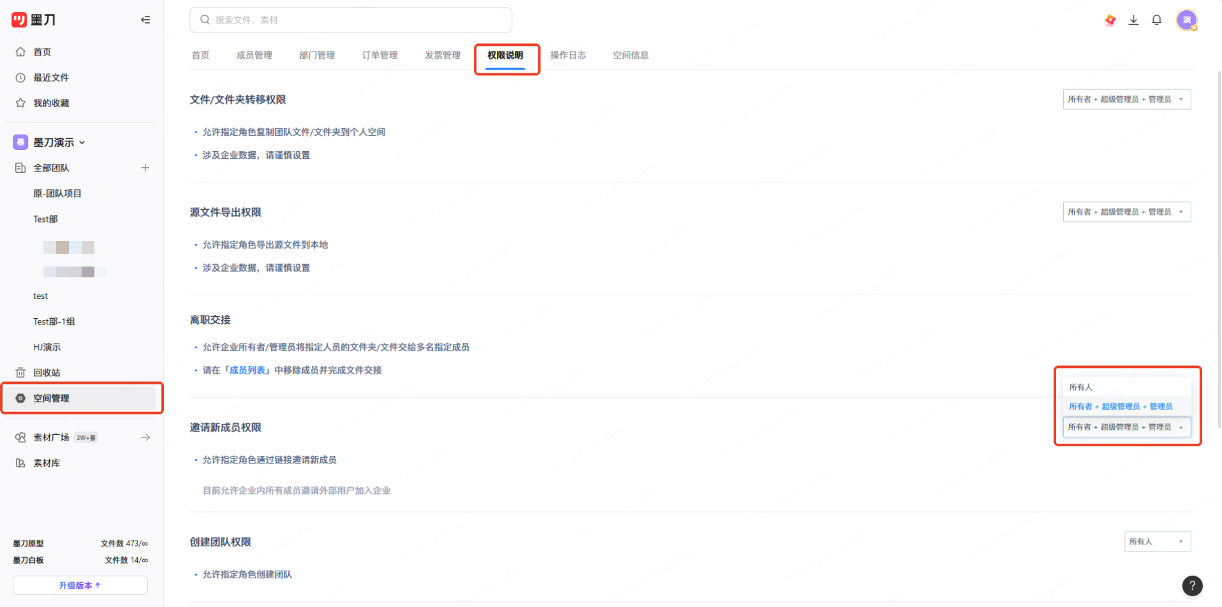Open the help question mark button
The height and width of the screenshot is (607, 1222).
point(1192,585)
